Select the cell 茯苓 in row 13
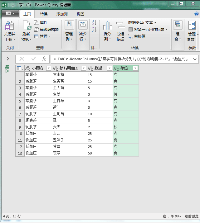Viewport: 200px width, 223px height. pyautogui.click(x=69, y=153)
